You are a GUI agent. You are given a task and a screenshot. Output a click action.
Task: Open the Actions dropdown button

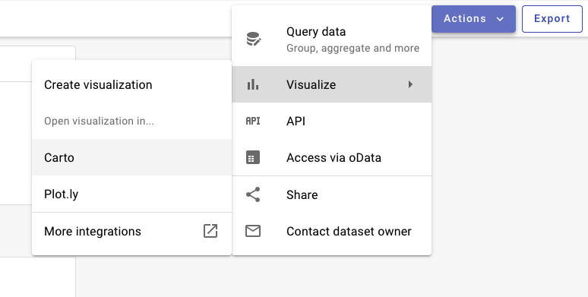click(x=473, y=19)
